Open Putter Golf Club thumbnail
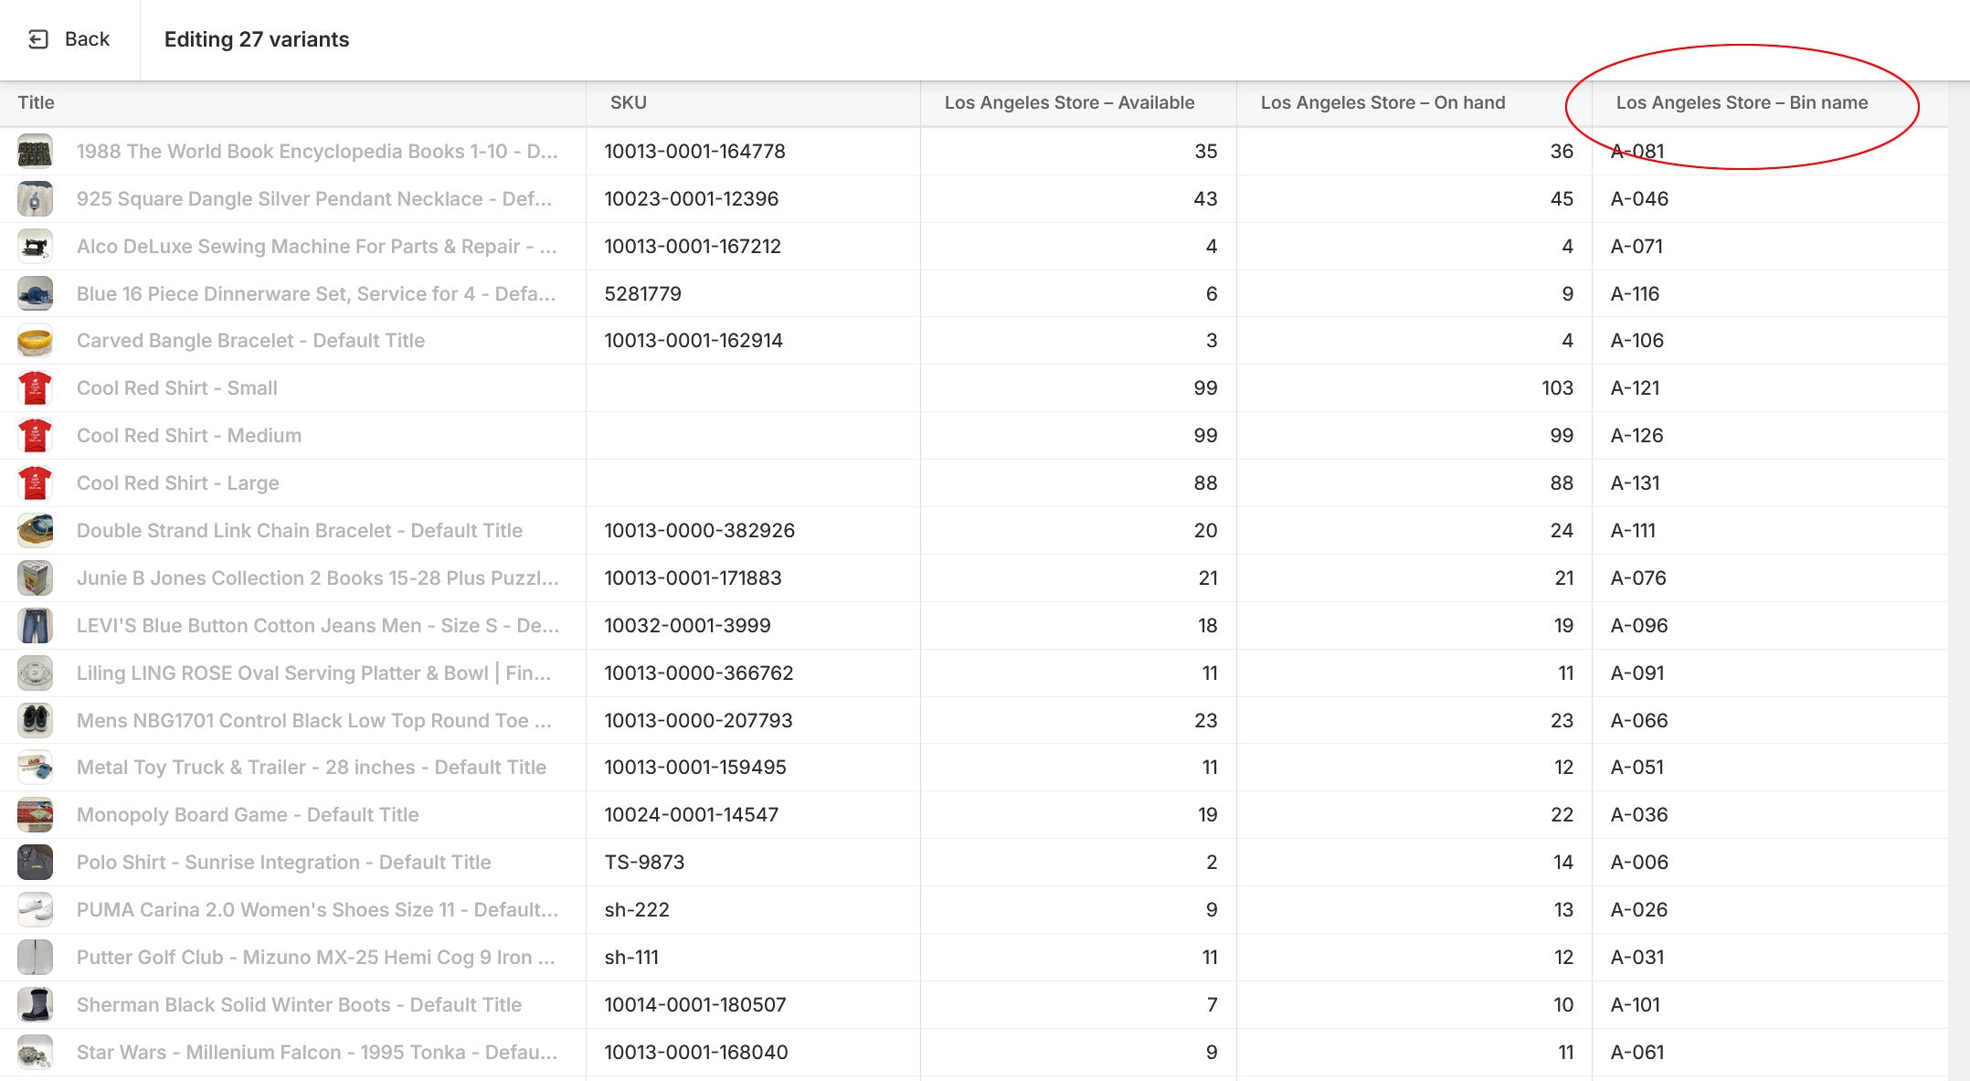This screenshot has width=1970, height=1081. point(35,958)
